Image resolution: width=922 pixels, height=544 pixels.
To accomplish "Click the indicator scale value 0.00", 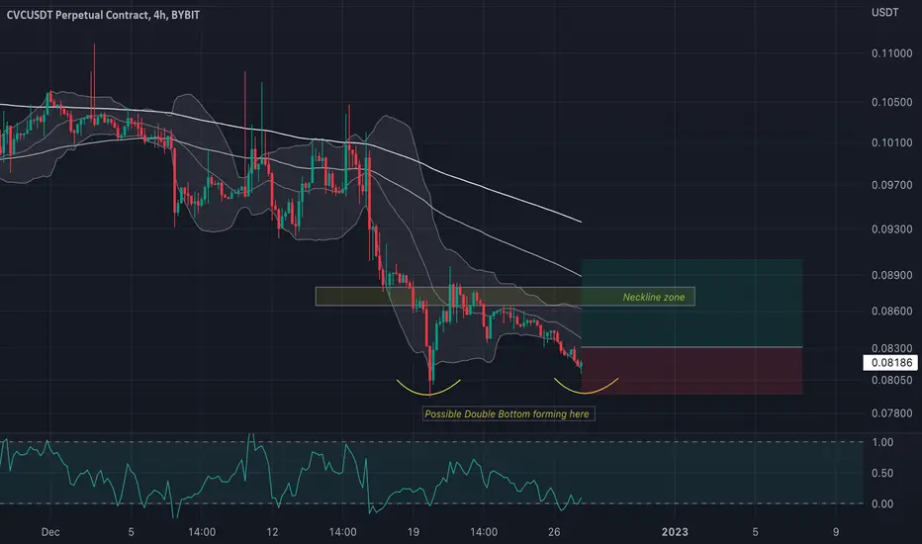I will [882, 503].
